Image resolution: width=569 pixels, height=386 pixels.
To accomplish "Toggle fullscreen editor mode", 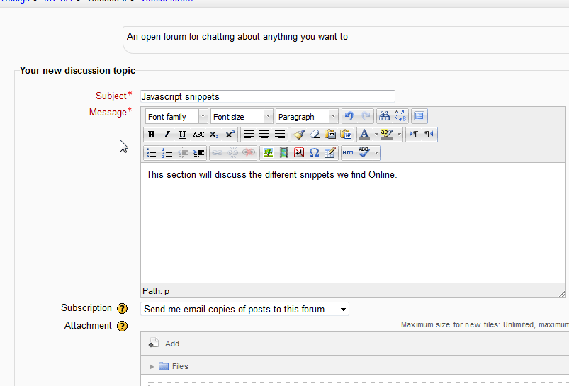I will 419,116.
